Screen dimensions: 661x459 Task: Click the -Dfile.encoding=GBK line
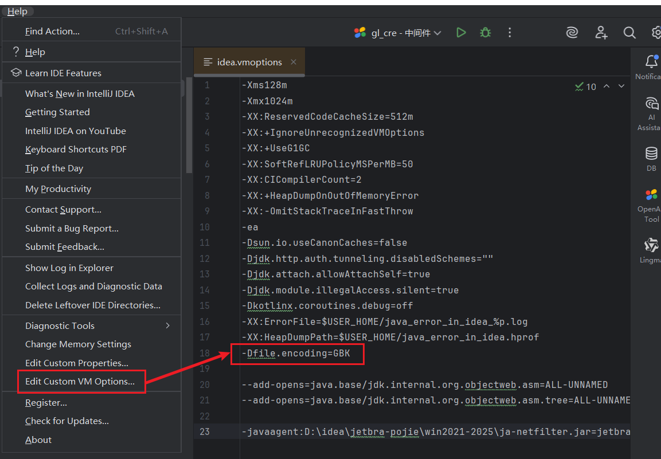point(296,353)
